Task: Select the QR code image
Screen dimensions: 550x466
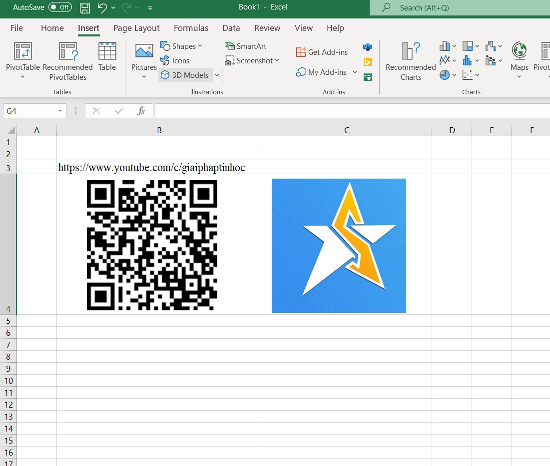Action: [x=152, y=245]
